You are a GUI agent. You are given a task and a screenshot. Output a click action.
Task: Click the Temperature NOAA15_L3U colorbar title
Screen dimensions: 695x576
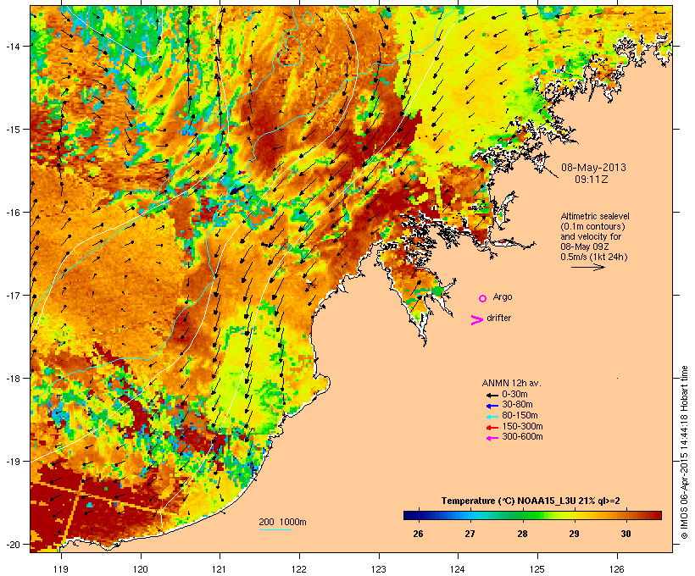click(x=531, y=501)
